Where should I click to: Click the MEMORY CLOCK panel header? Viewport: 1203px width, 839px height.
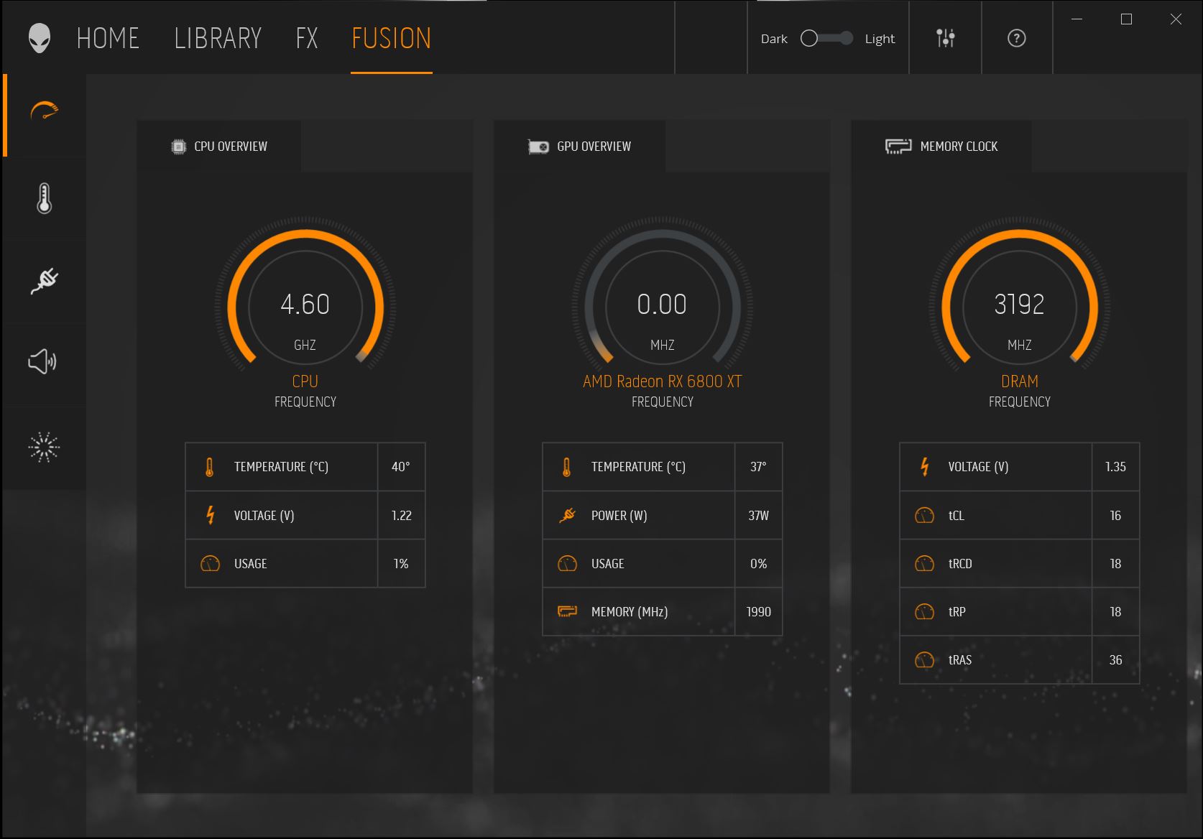pyautogui.click(x=942, y=147)
